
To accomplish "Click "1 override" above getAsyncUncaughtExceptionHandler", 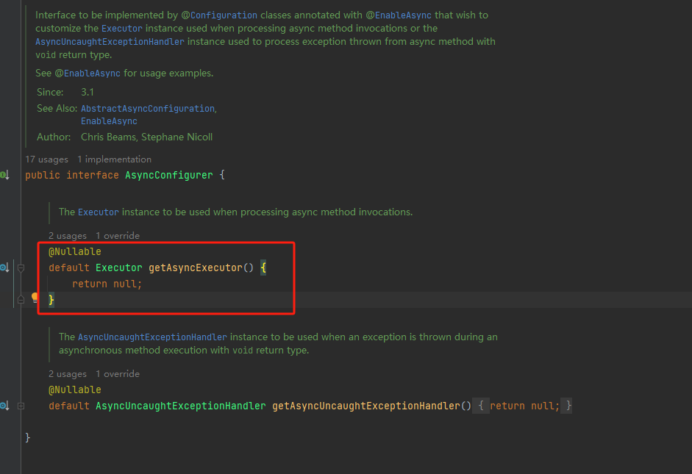I will tap(118, 373).
